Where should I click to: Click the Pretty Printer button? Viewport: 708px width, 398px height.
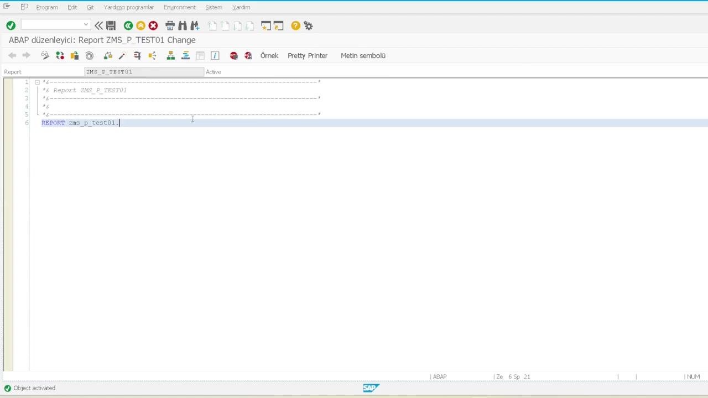[308, 55]
